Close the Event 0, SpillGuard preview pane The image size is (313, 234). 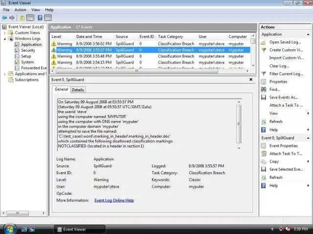(x=251, y=79)
